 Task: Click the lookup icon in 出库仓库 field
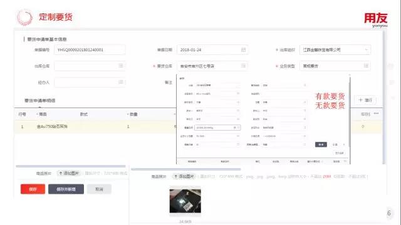(x=121, y=66)
